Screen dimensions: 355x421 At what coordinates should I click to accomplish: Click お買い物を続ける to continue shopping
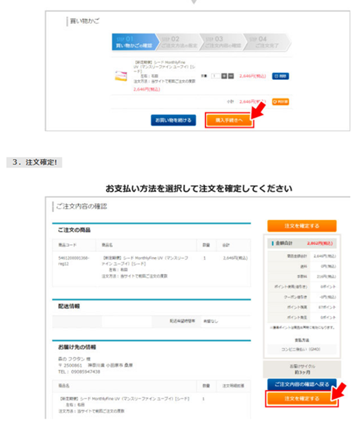click(x=174, y=120)
